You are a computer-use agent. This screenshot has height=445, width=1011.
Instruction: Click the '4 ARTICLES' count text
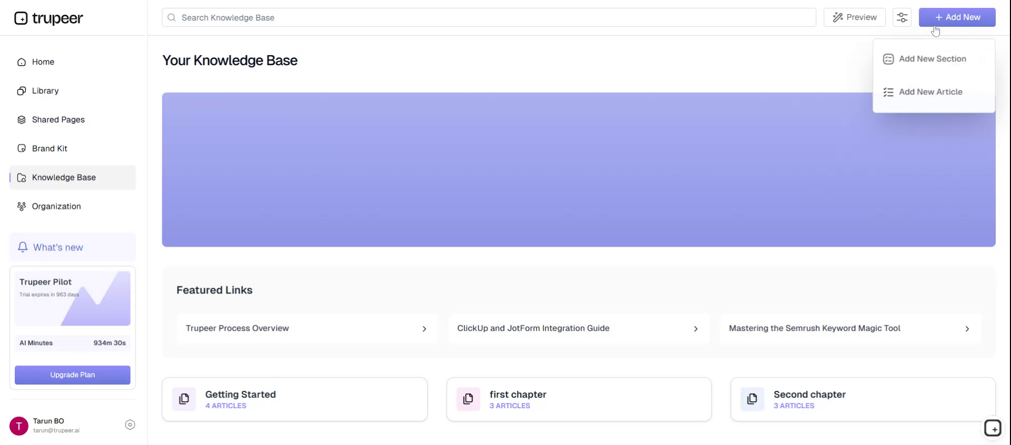click(x=226, y=406)
